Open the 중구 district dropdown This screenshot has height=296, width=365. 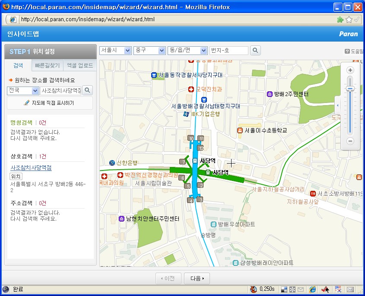(x=149, y=50)
